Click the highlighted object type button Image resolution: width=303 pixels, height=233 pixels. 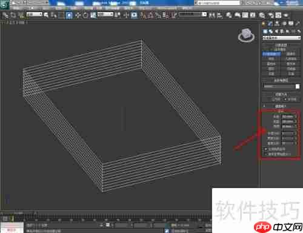pyautogui.click(x=271, y=54)
